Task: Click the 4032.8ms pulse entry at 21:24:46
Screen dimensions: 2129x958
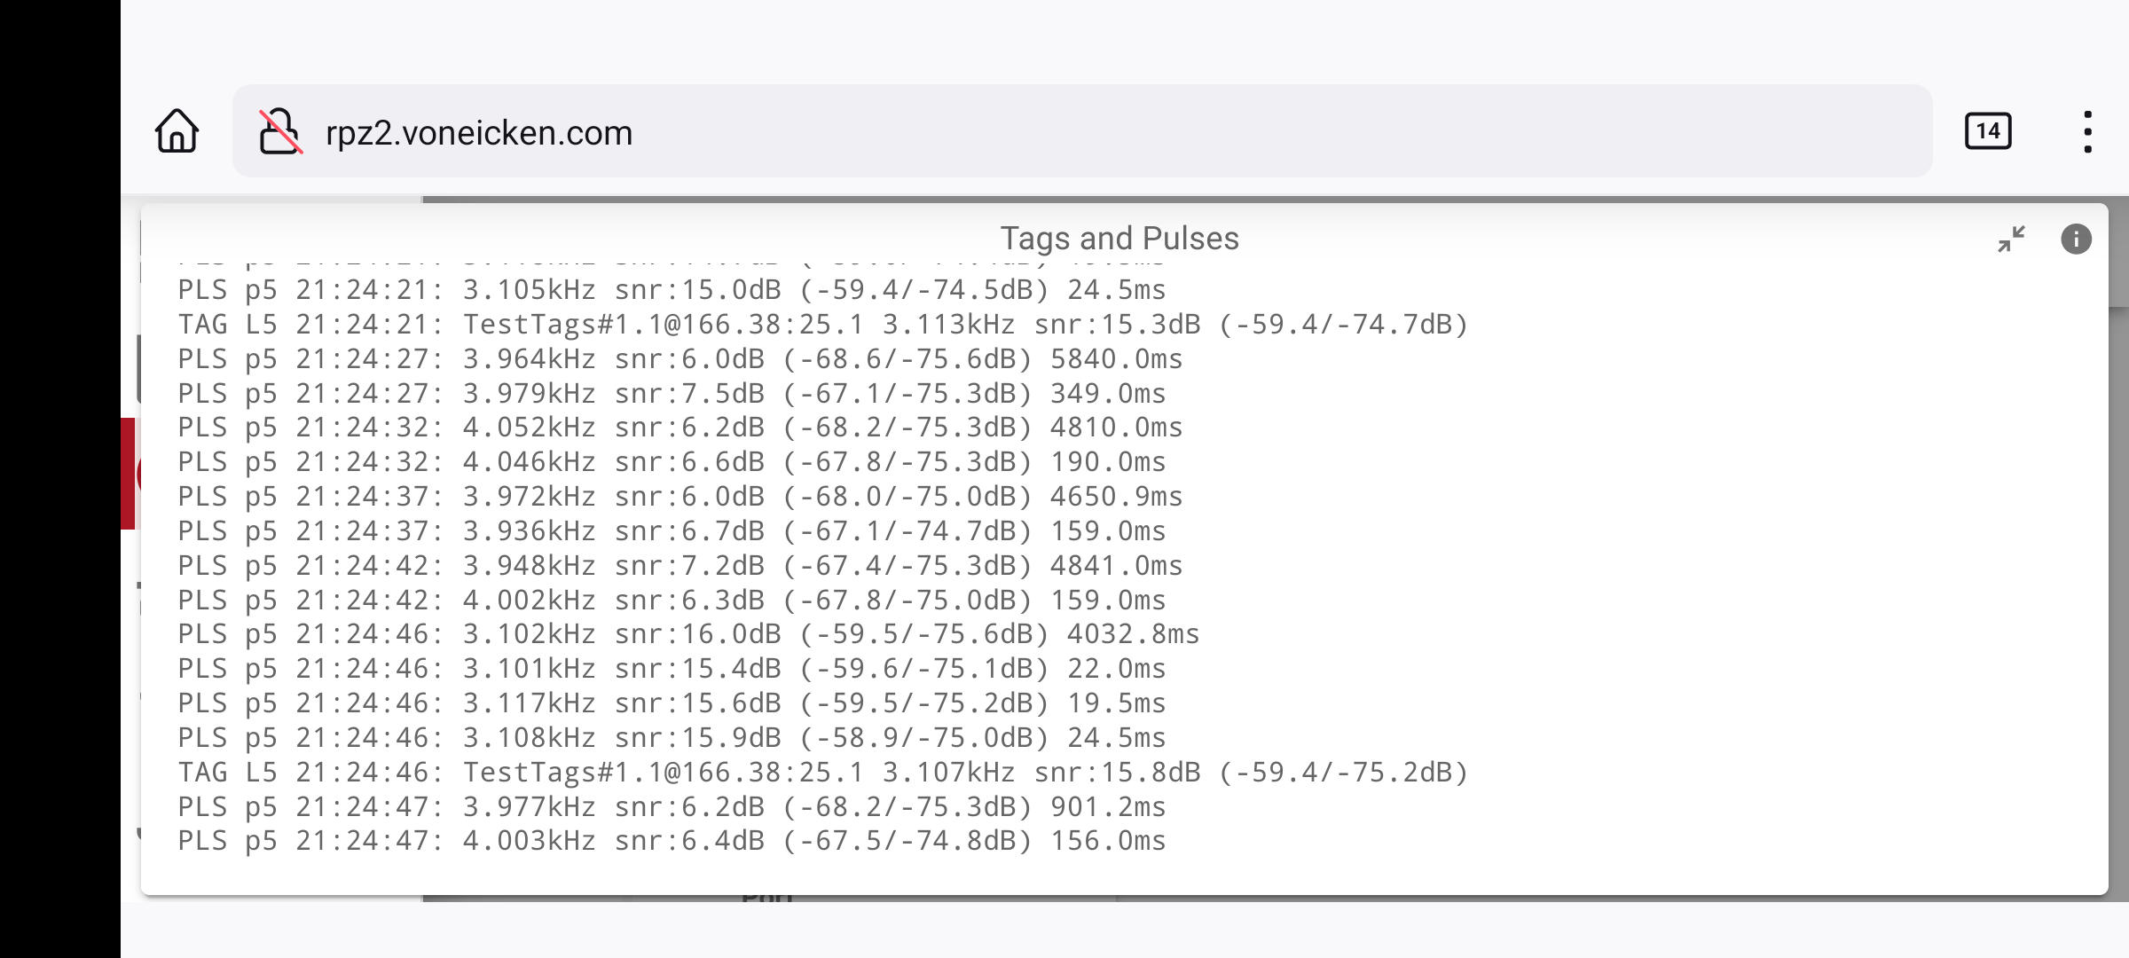Action: [688, 634]
